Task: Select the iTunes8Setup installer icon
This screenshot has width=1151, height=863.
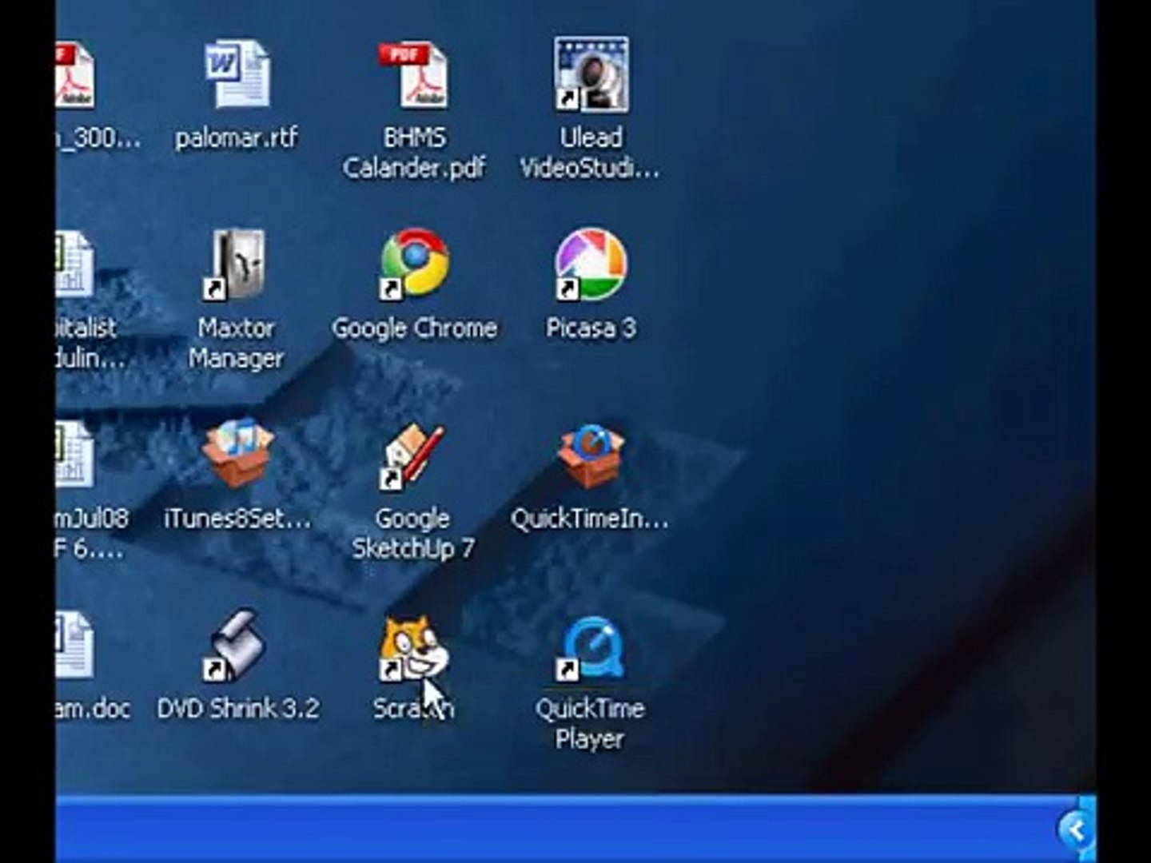Action: tap(237, 453)
